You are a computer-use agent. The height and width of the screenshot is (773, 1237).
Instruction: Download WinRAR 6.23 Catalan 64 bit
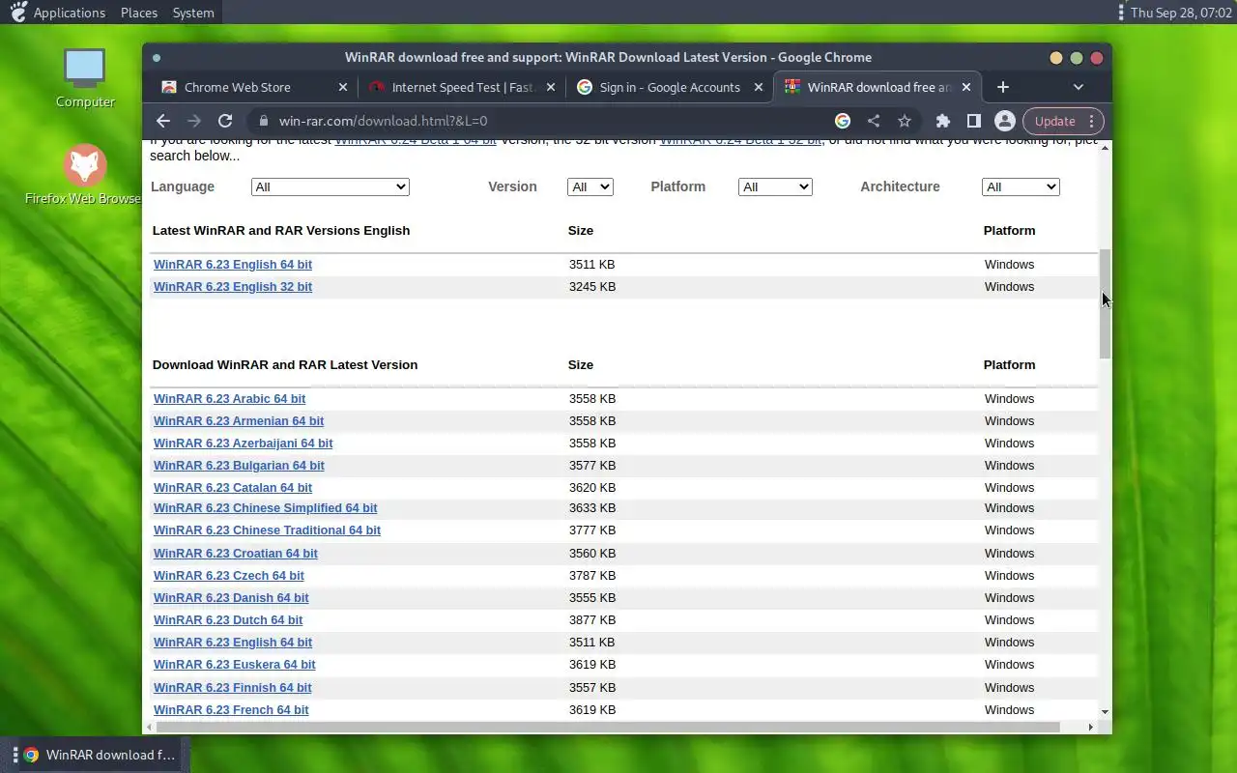[x=233, y=487]
